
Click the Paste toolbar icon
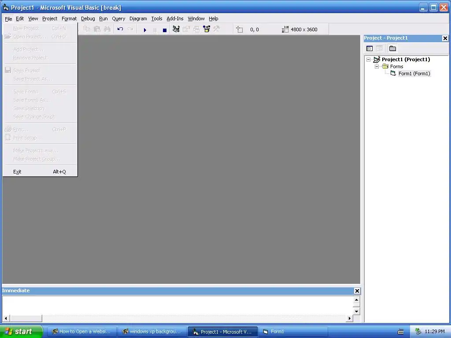tap(97, 29)
